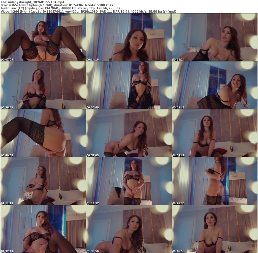Click the Video h264 info line
Viewport: 258px width, 253px height.
click(x=88, y=12)
